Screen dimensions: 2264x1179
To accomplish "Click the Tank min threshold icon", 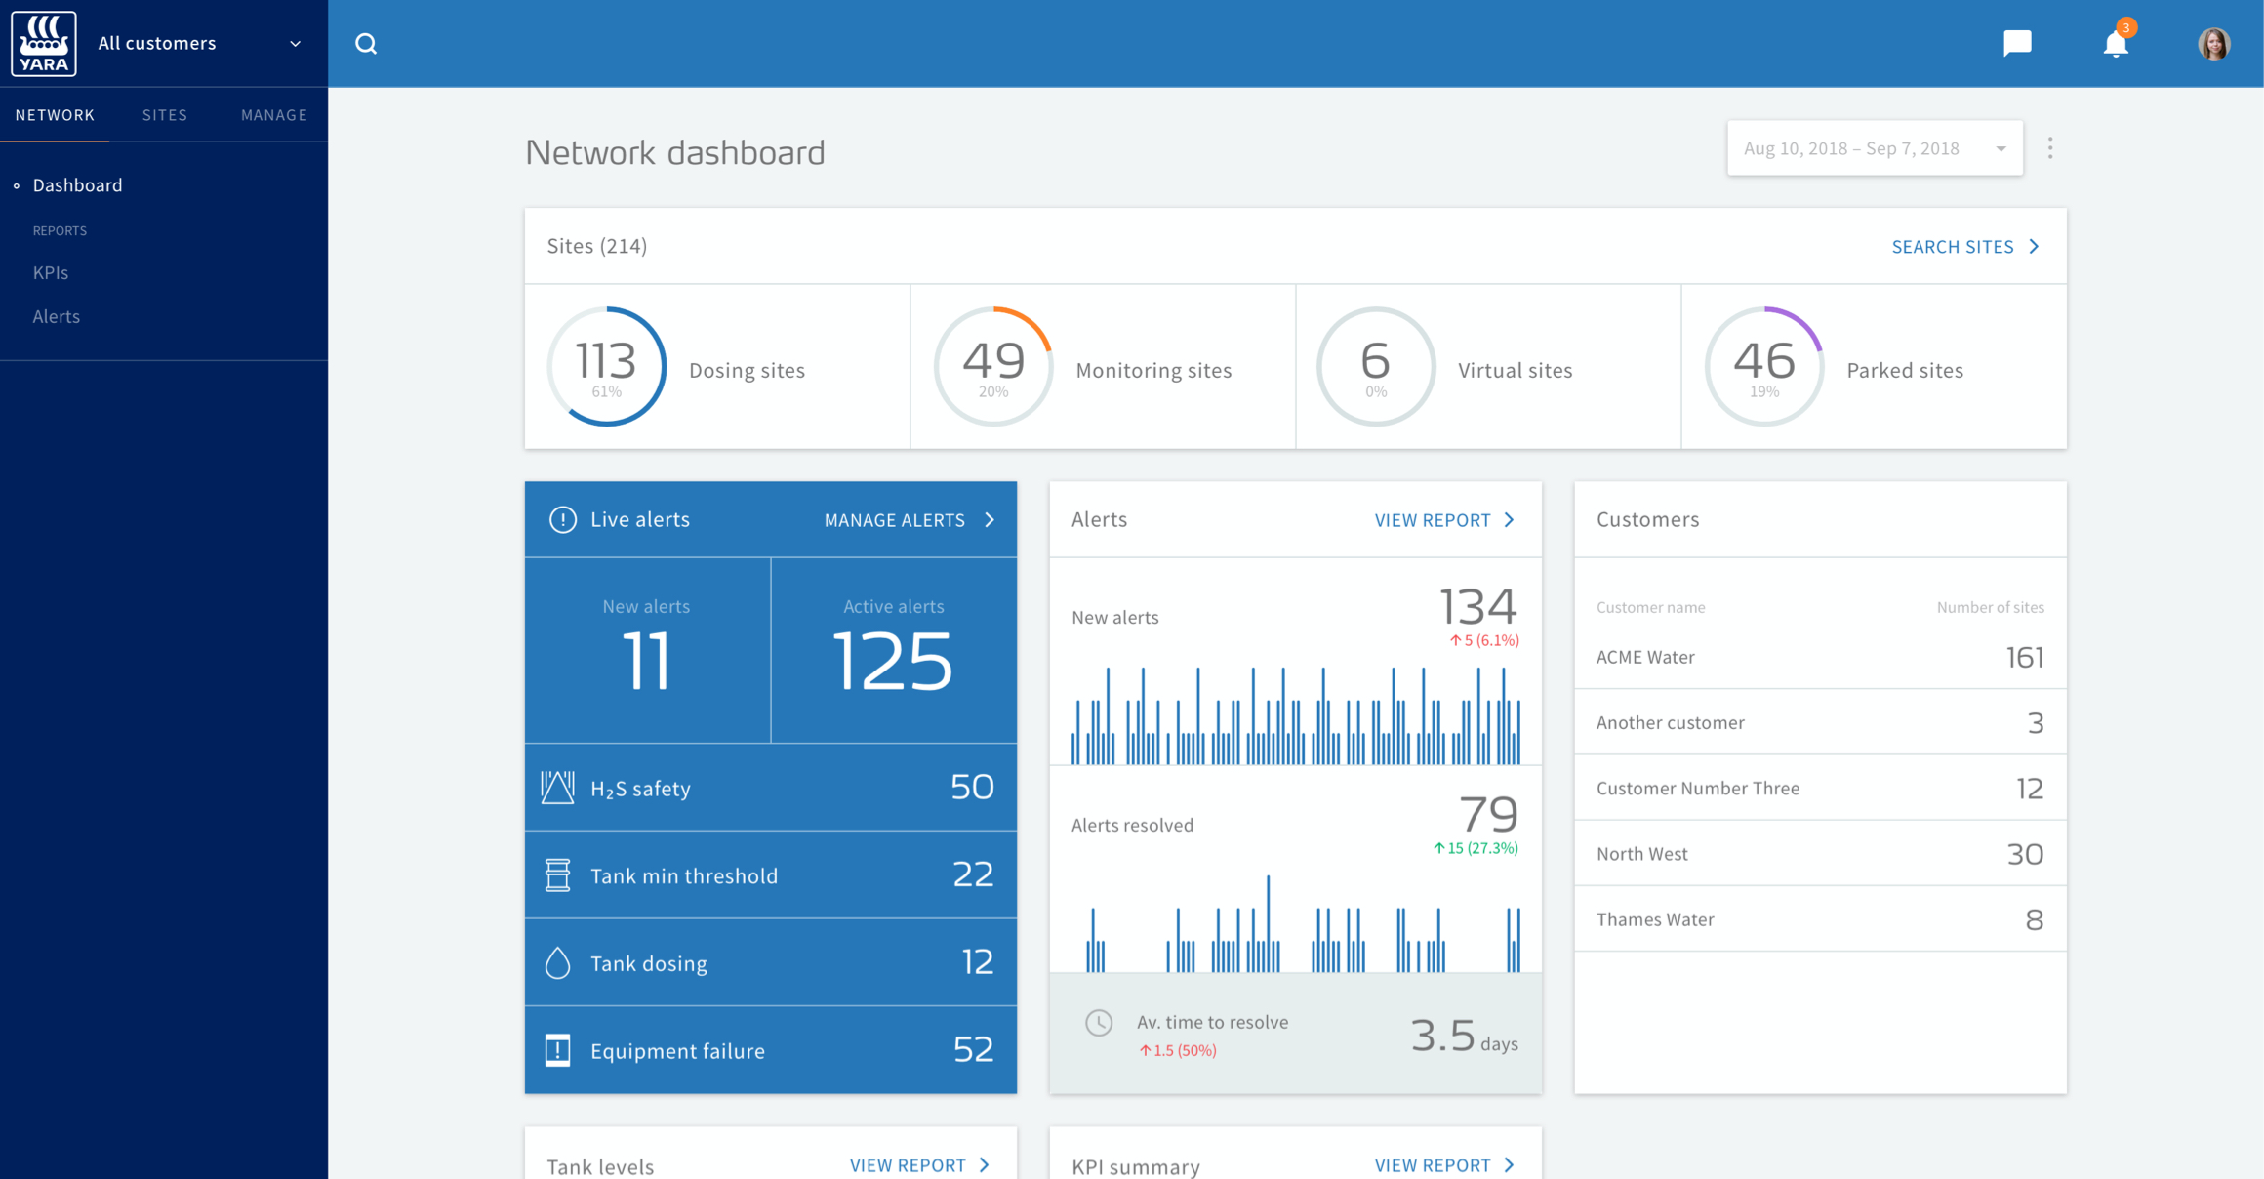I will 557,875.
